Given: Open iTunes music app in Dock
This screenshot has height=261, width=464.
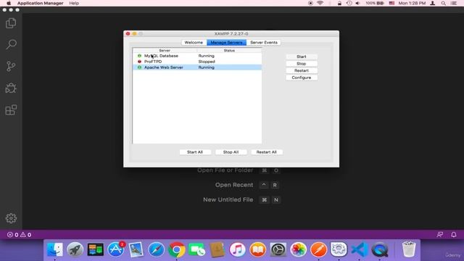Looking at the screenshot, I should pyautogui.click(x=237, y=249).
